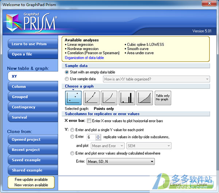
Task: Open the sample data dropdown list
Action: [157, 79]
